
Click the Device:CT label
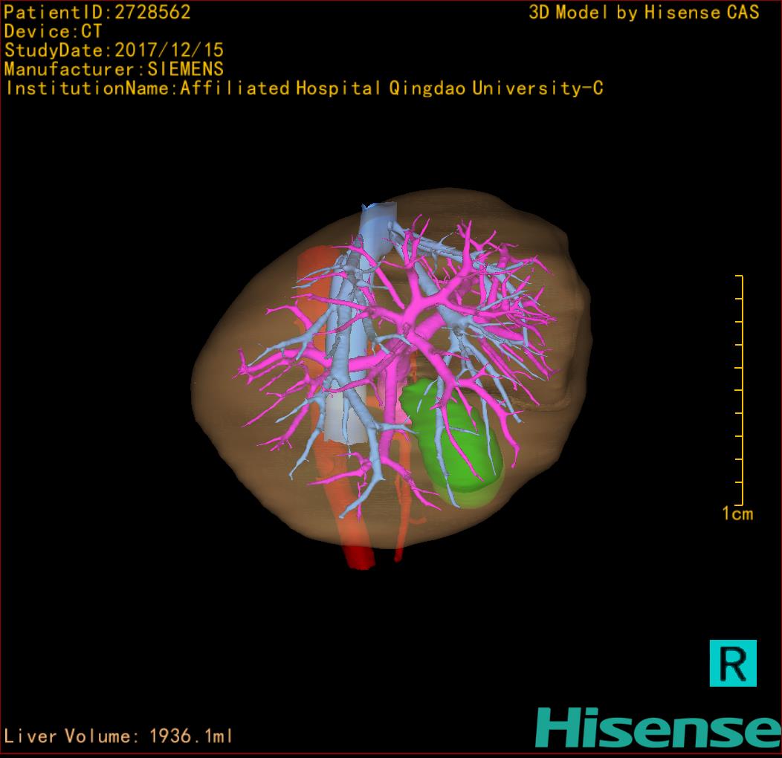53,31
